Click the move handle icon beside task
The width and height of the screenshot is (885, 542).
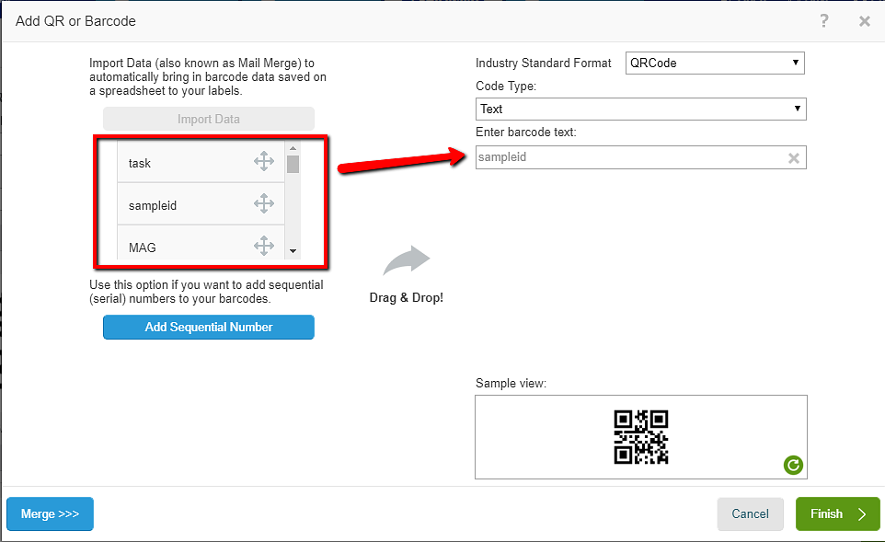264,162
